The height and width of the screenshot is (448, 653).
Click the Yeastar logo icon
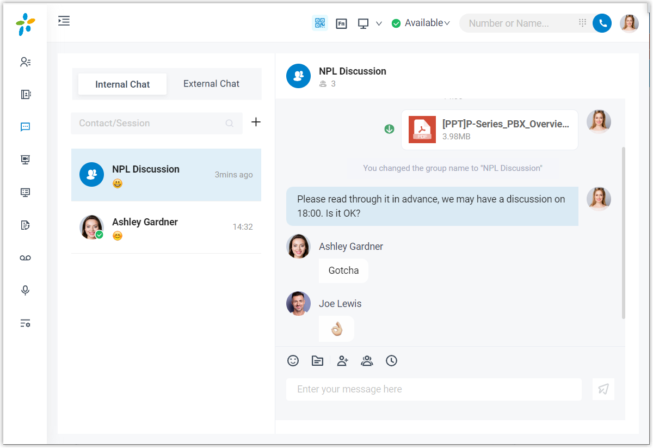(x=25, y=24)
